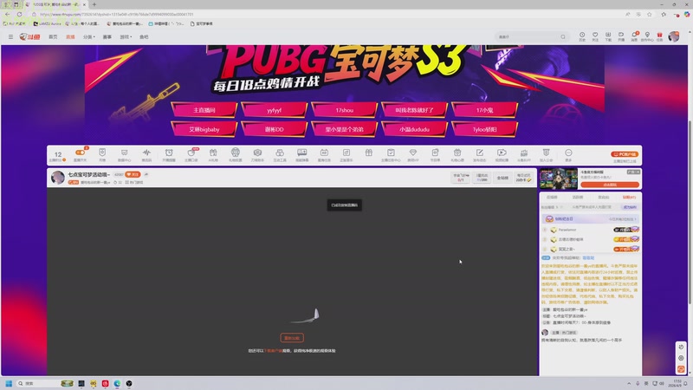Open the castle-shaped icon in the streamer toolbar
693x390 pixels.
click(524, 154)
